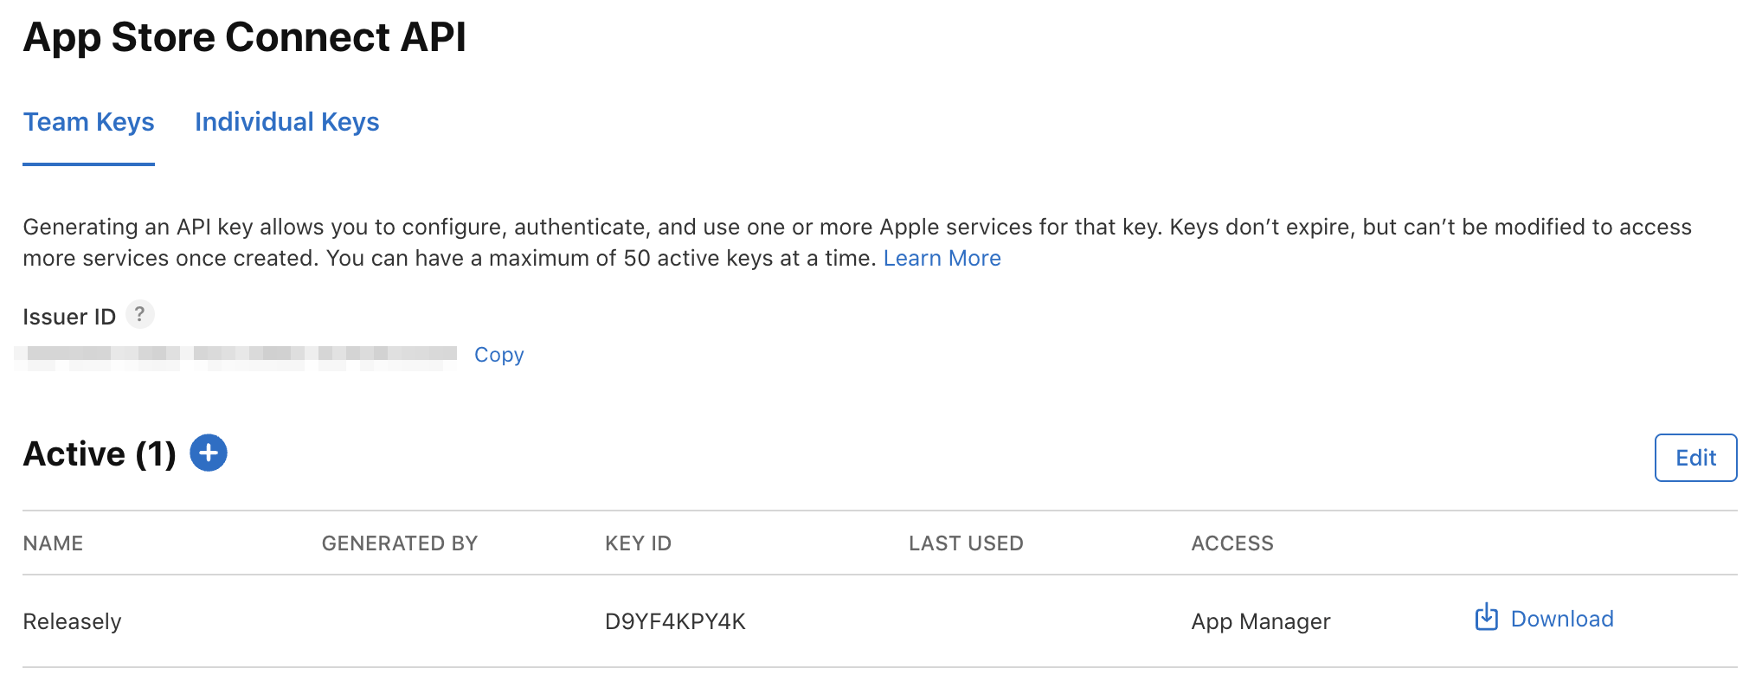Click the ACCESS column header

(1232, 543)
